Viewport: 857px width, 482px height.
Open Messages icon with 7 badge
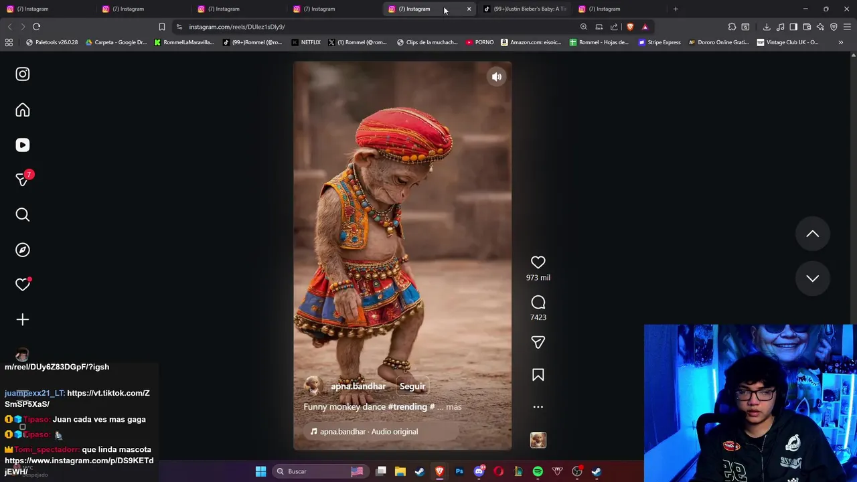click(x=23, y=179)
